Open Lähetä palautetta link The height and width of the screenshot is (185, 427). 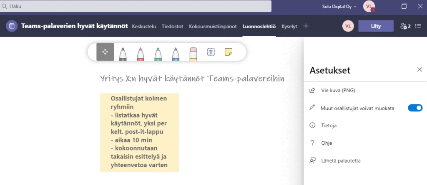(x=340, y=160)
